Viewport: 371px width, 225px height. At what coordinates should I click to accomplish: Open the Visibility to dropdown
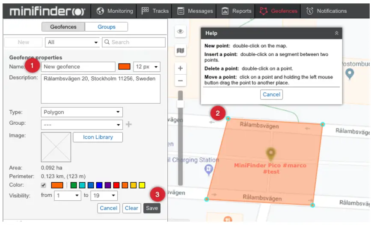[104, 196]
